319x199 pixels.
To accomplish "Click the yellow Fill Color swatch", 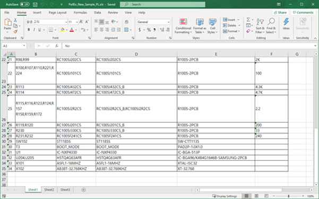I will (63, 30).
